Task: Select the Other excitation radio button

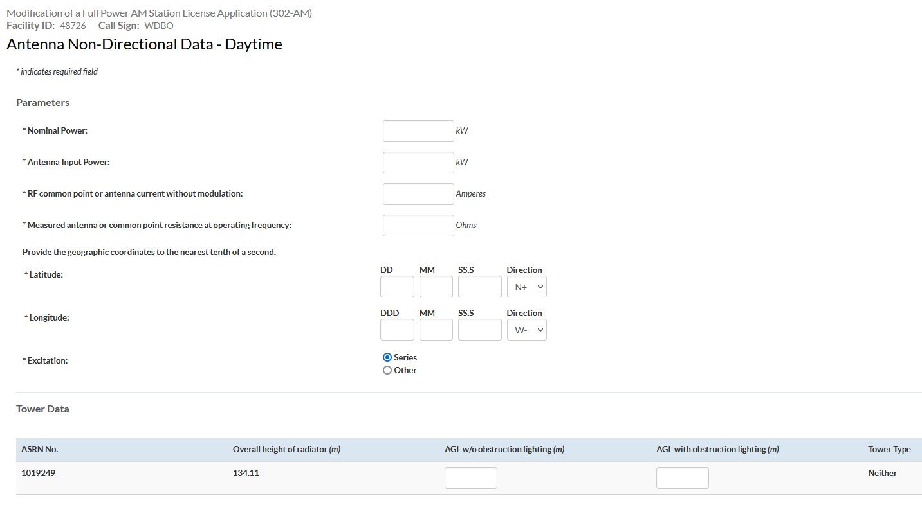Action: pos(387,370)
